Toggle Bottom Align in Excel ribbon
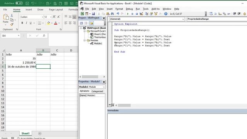This screenshot has width=247, height=139. 74,17
